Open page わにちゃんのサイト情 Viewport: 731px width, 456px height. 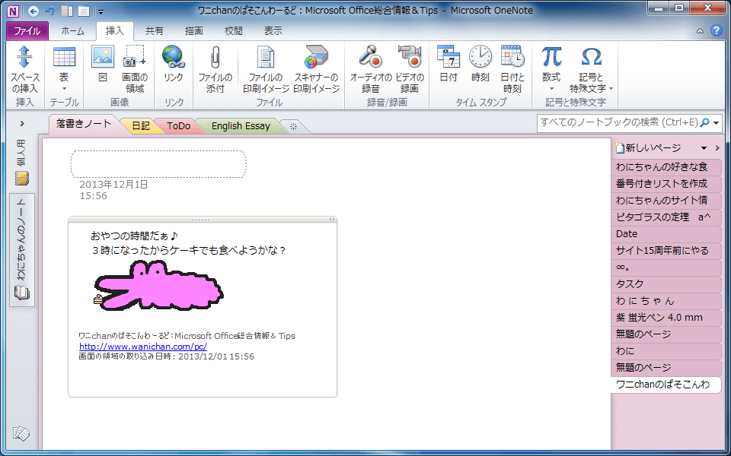[x=666, y=200]
